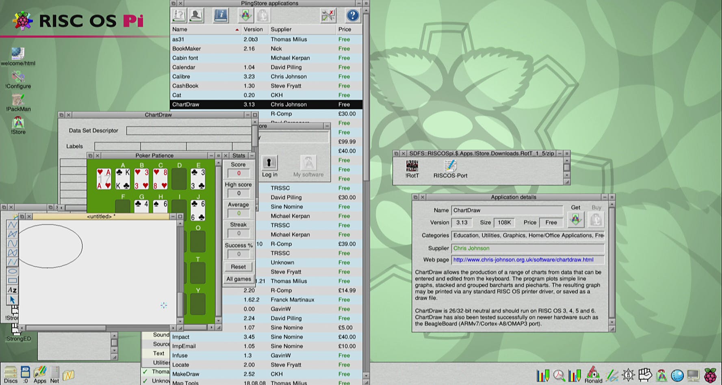Select the open curve tool in Draw toolbox

tap(13, 243)
